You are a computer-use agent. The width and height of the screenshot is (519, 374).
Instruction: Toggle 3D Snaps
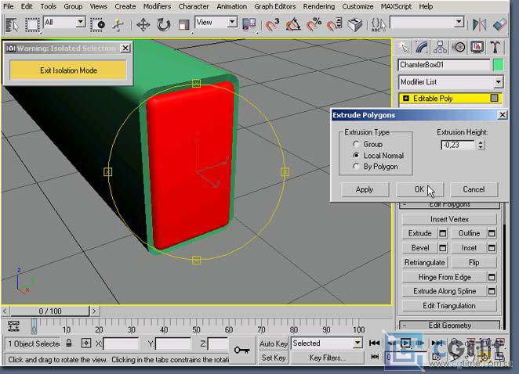coord(272,25)
